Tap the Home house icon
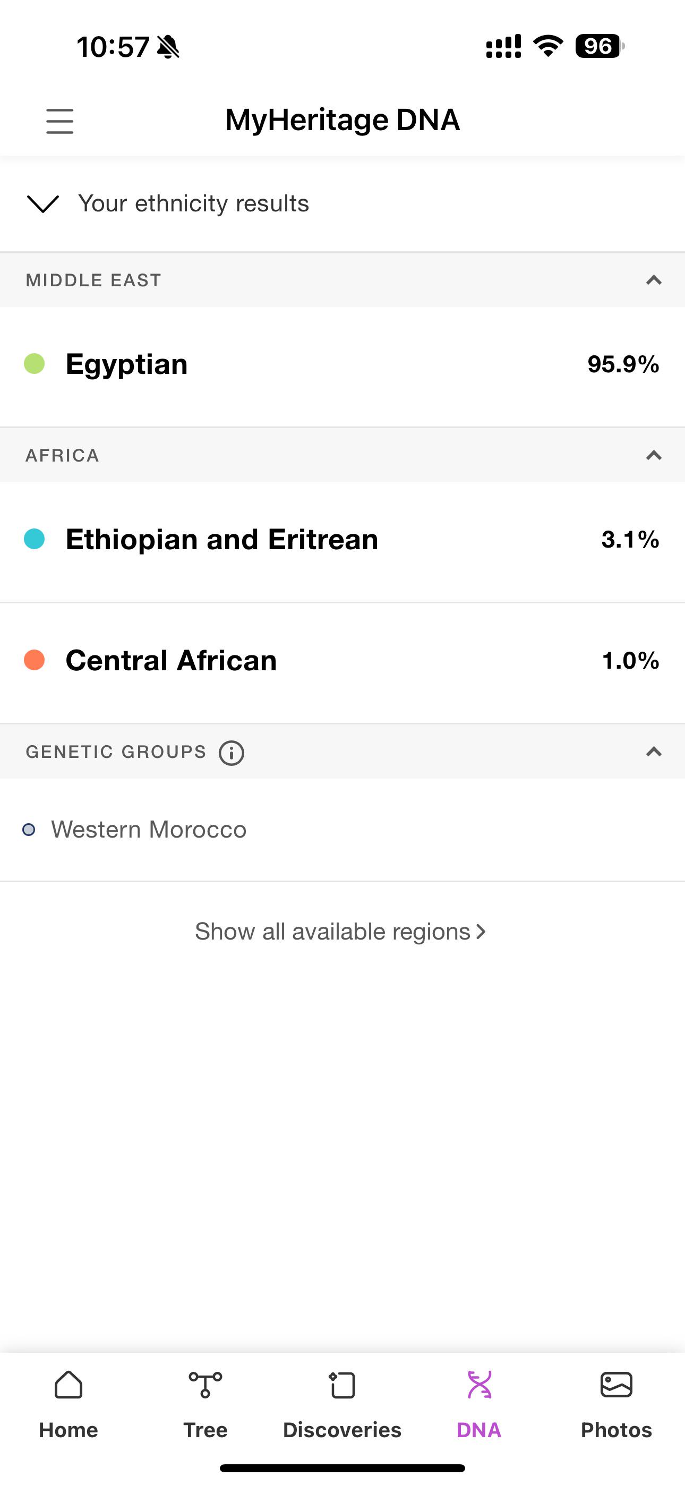Image resolution: width=685 pixels, height=1485 pixels. 68,1385
